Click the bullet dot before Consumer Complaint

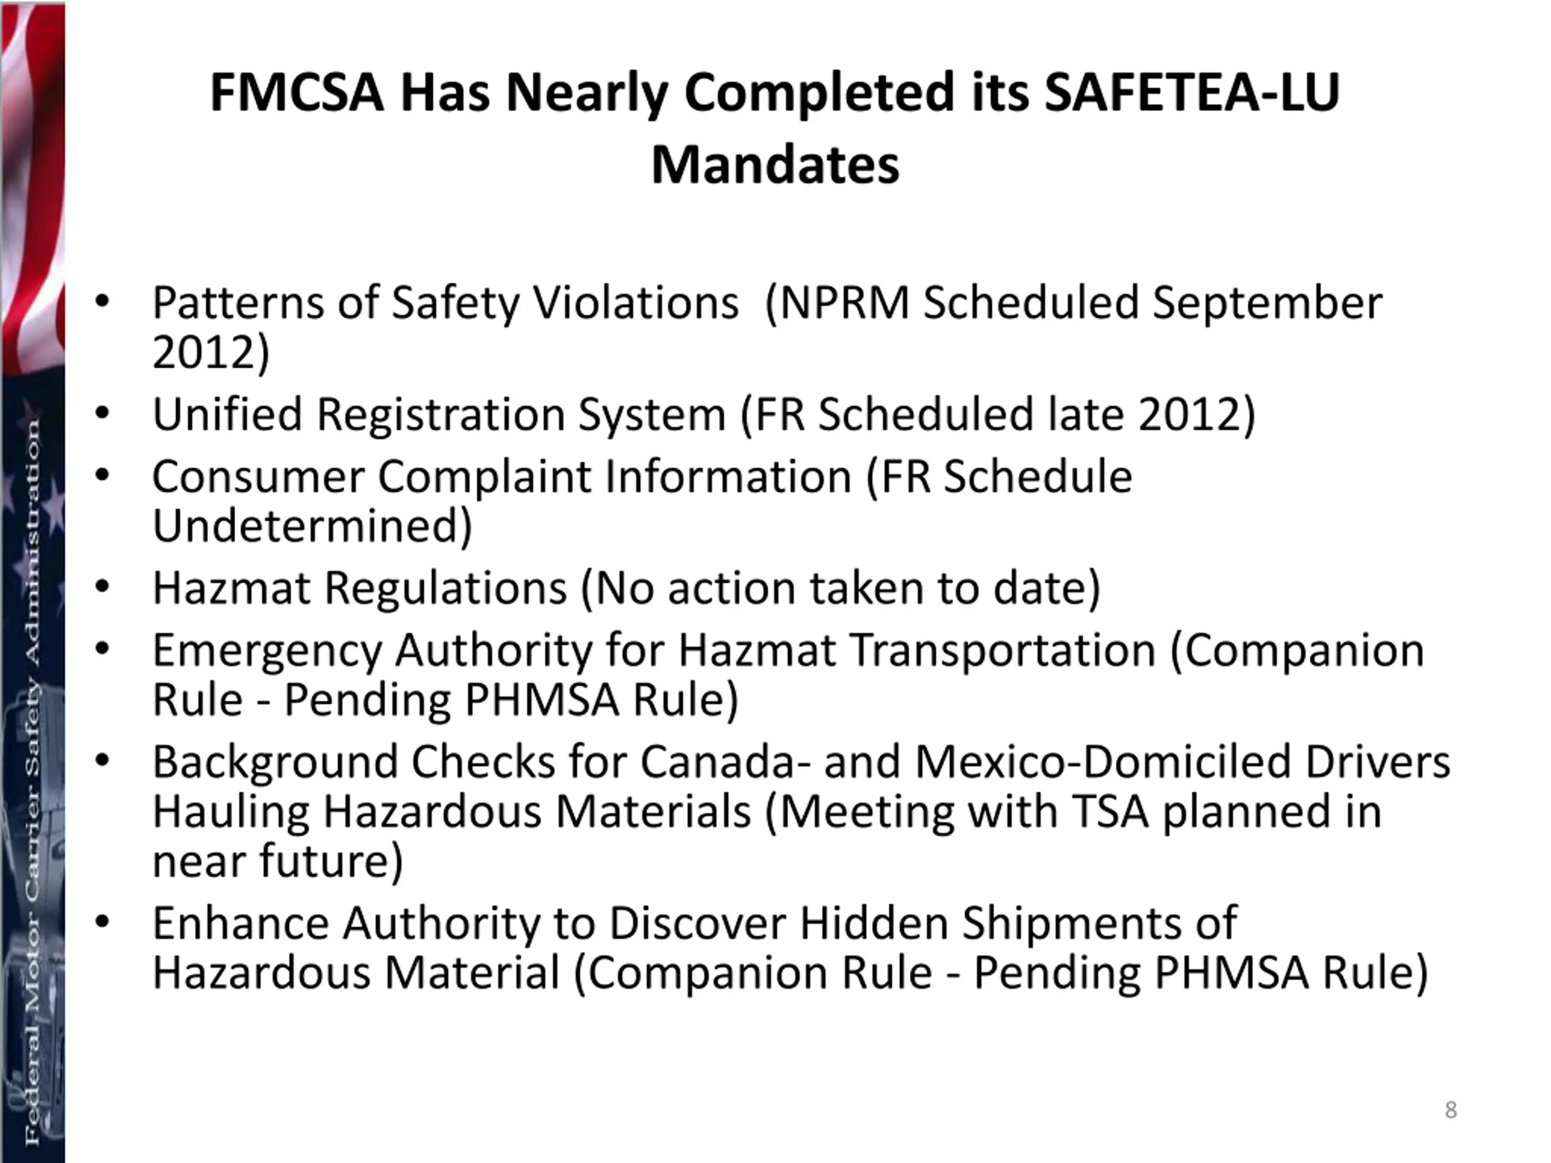(x=102, y=475)
